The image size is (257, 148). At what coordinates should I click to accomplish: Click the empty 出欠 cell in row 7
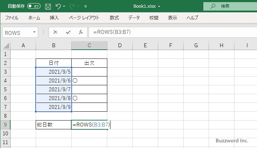[89, 107]
